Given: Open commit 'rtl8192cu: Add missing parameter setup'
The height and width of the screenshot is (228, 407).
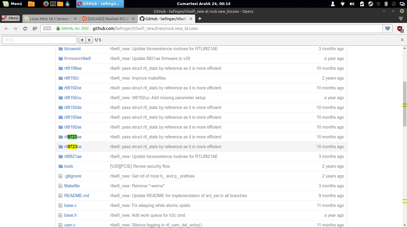Looking at the screenshot, I should (158, 98).
